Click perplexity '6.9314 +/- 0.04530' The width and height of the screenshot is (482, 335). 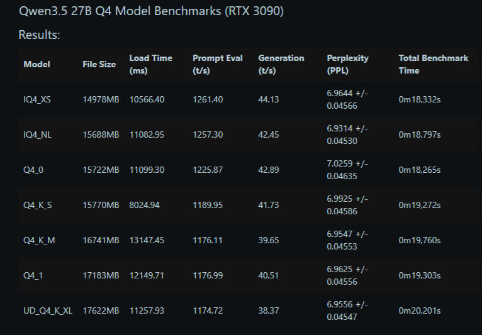coord(347,135)
